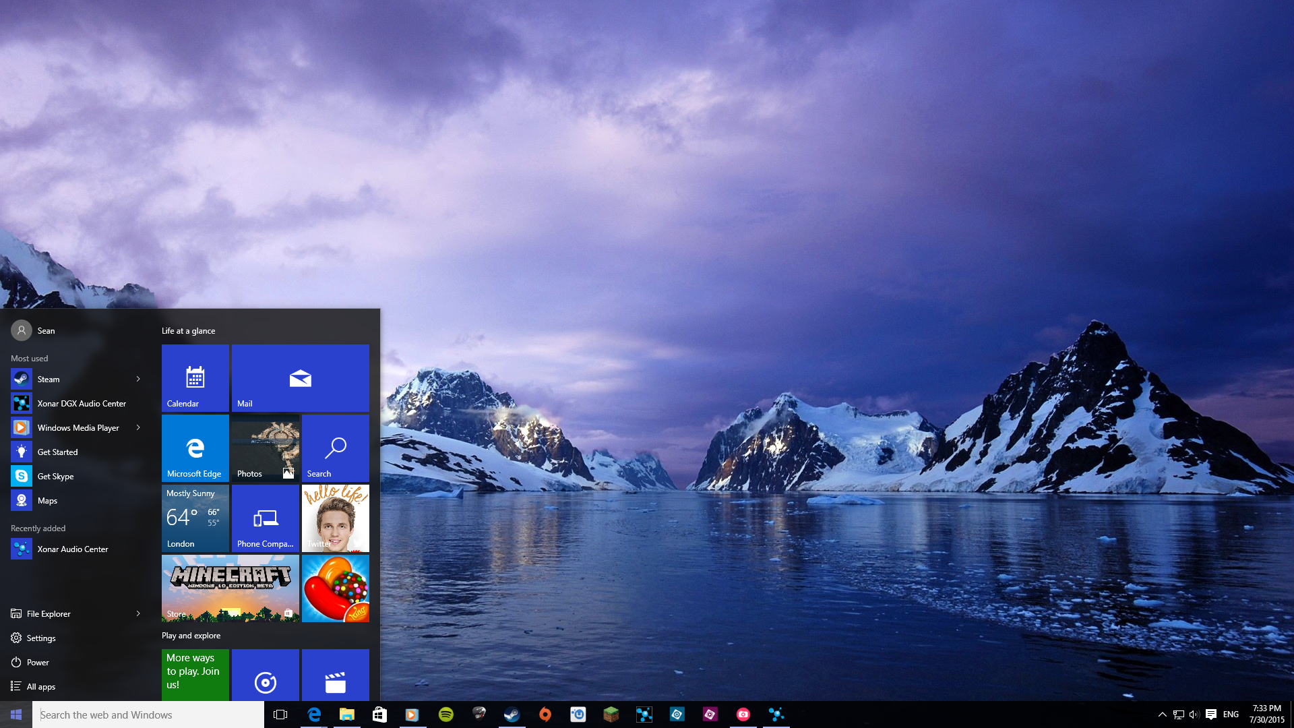The width and height of the screenshot is (1294, 728).
Task: Open the Mail tile
Action: (301, 377)
